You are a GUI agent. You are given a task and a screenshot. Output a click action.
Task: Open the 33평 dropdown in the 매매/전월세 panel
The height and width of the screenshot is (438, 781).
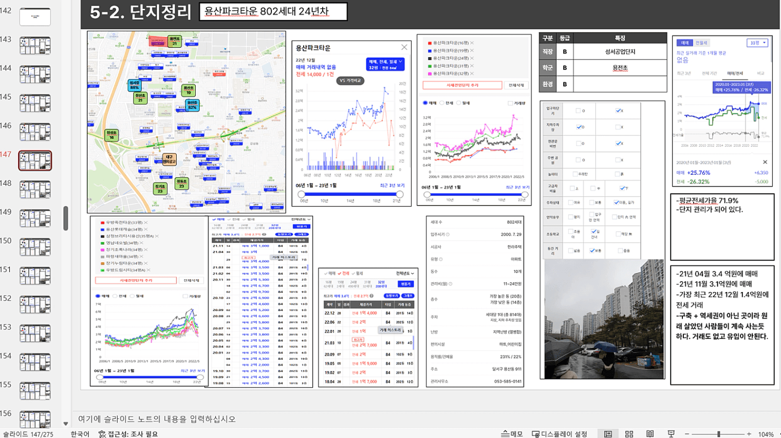point(757,43)
